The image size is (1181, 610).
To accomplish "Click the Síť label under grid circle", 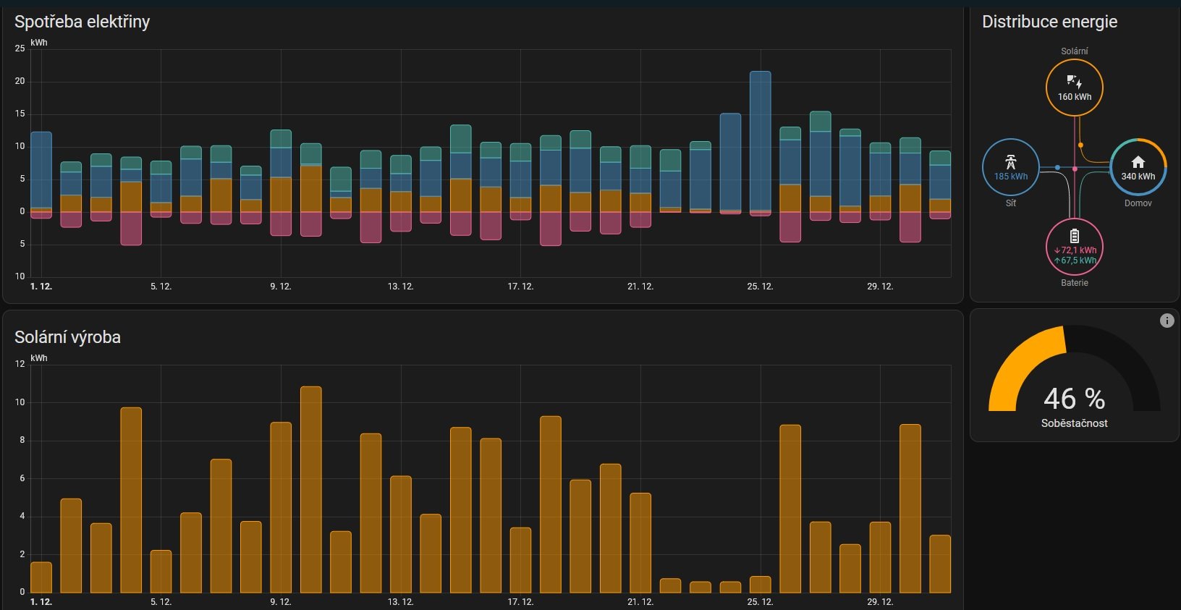I will point(1010,203).
